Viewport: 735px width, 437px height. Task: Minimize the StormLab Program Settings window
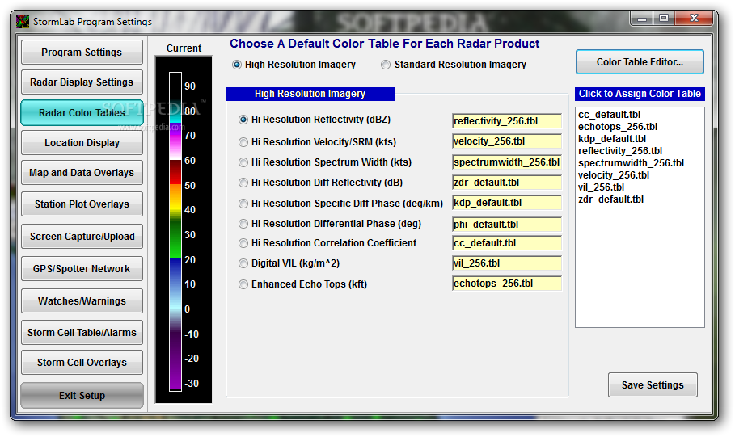(x=642, y=19)
